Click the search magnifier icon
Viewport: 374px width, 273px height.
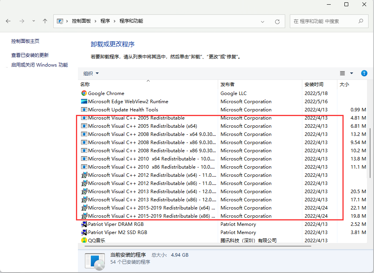(x=361, y=21)
